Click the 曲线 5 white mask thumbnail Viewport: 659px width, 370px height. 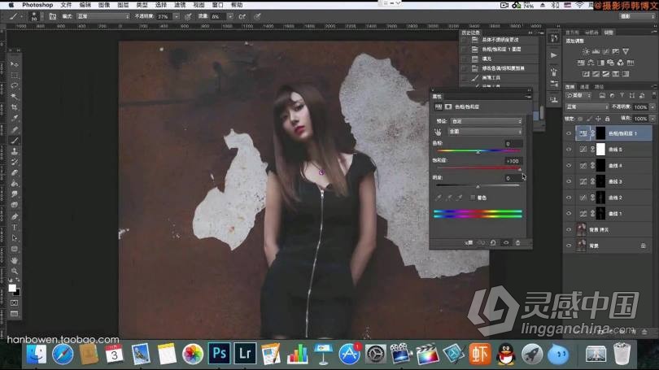point(600,150)
